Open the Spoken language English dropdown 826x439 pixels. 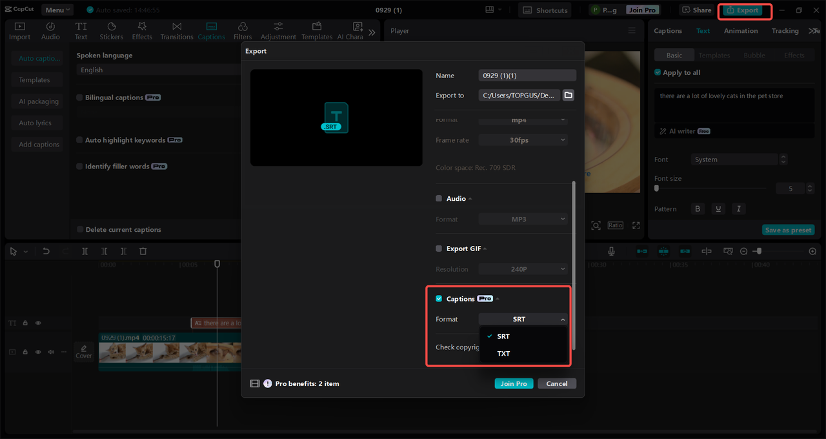point(158,70)
